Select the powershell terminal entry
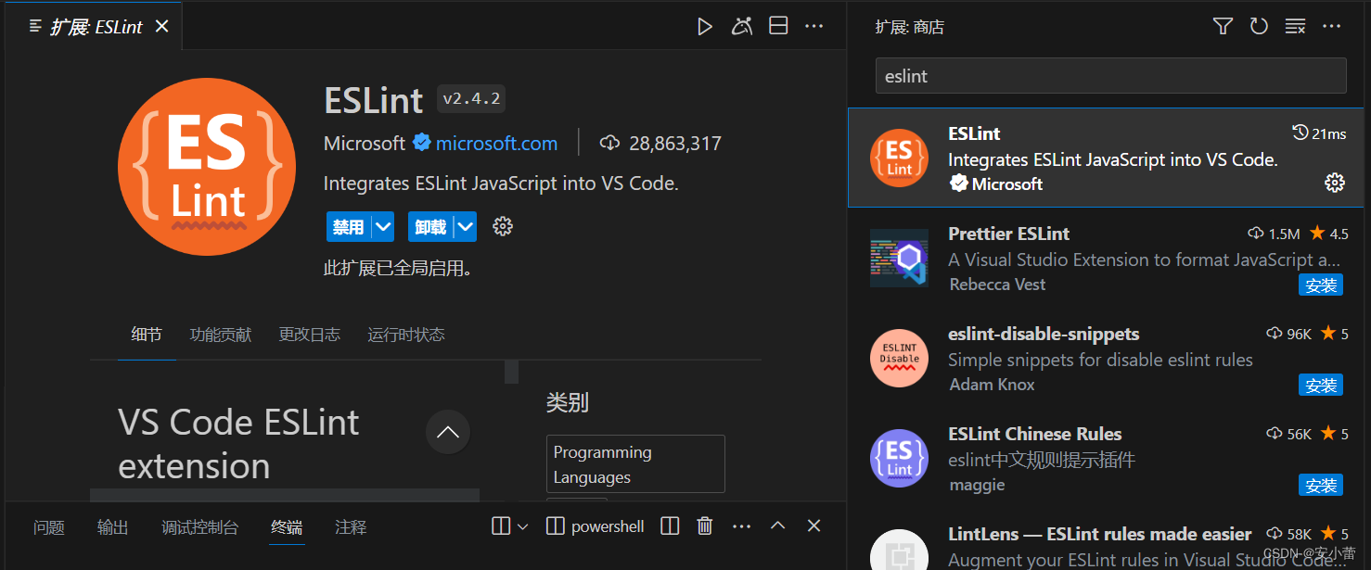1371x570 pixels. [596, 526]
